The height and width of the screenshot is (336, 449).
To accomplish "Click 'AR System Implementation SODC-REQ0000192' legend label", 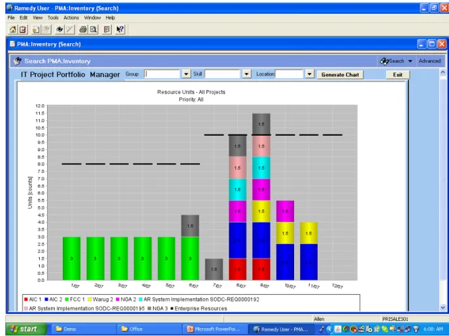I will [x=201, y=299].
